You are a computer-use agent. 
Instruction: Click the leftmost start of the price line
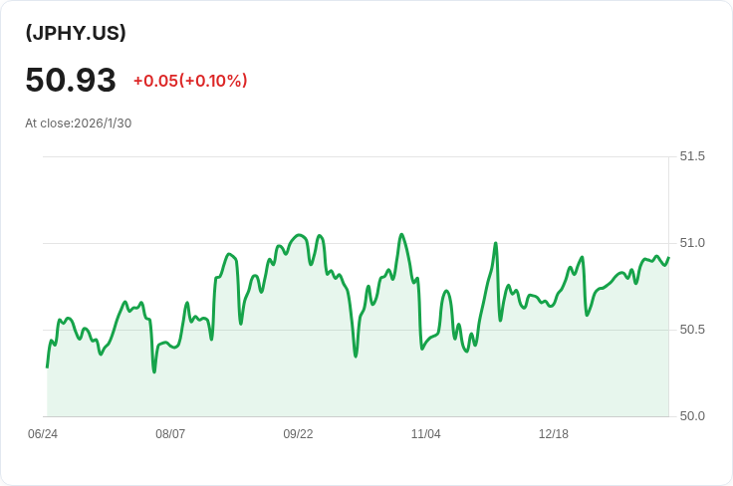[47, 366]
